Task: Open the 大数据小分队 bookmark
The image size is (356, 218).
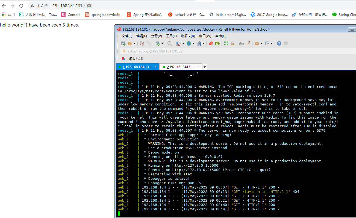Action: point(38,14)
